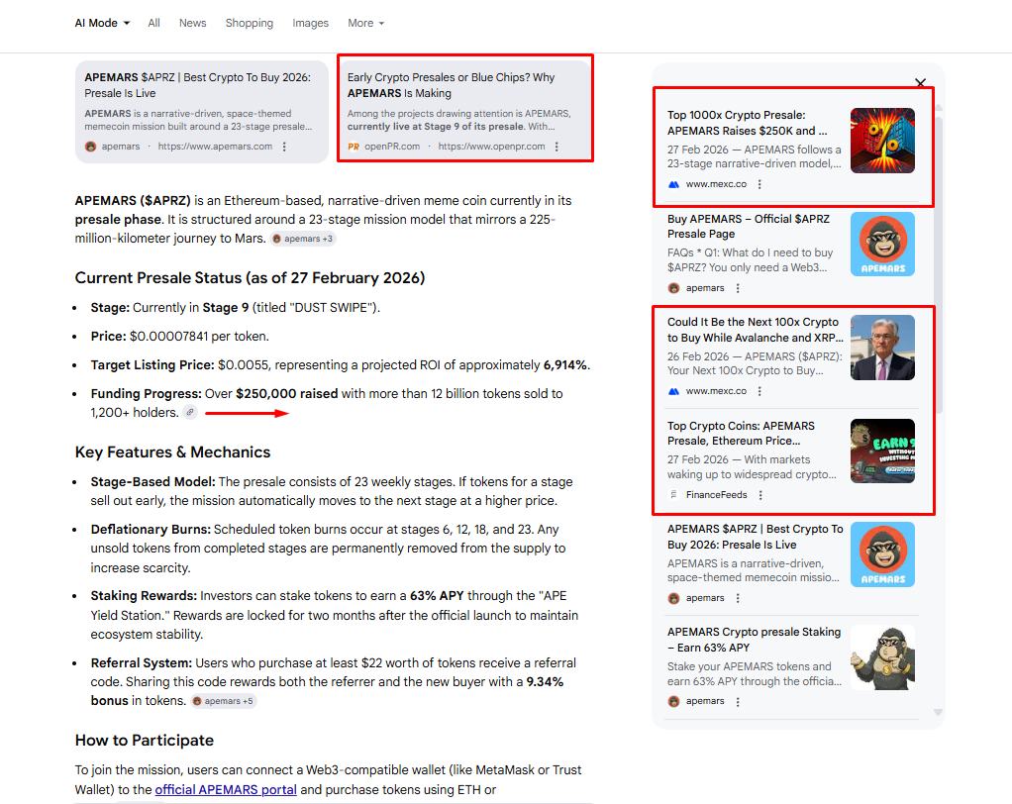Click apemars favicon under Staking article
1012x804 pixels.
673,701
